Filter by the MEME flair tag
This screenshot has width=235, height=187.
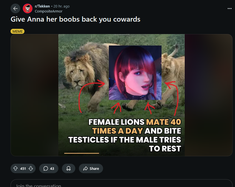coord(17,31)
